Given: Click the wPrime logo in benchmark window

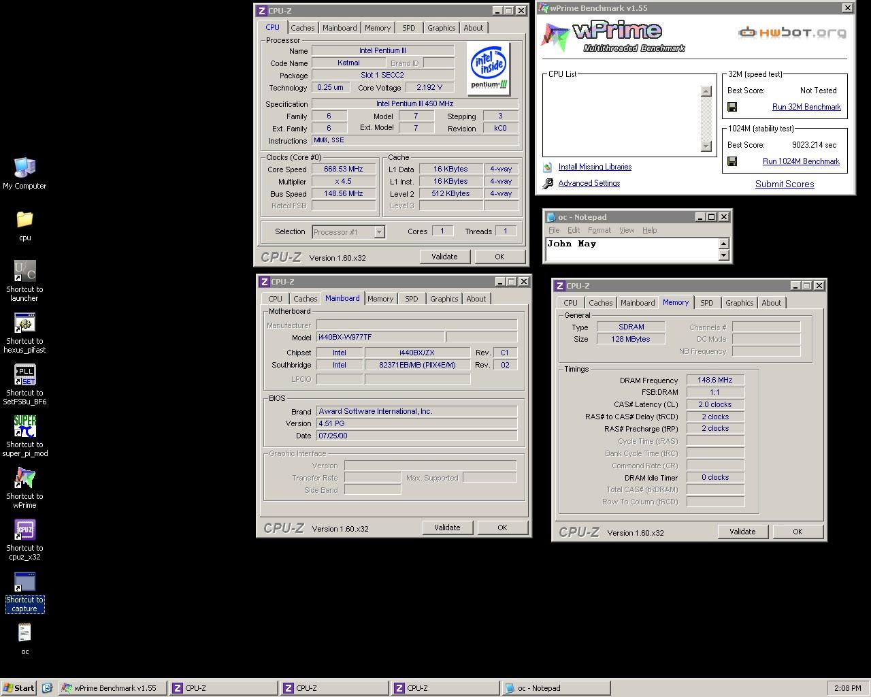Looking at the screenshot, I should (x=612, y=36).
